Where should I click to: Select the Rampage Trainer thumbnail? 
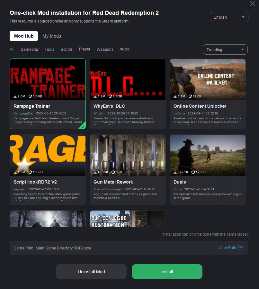coord(48,79)
